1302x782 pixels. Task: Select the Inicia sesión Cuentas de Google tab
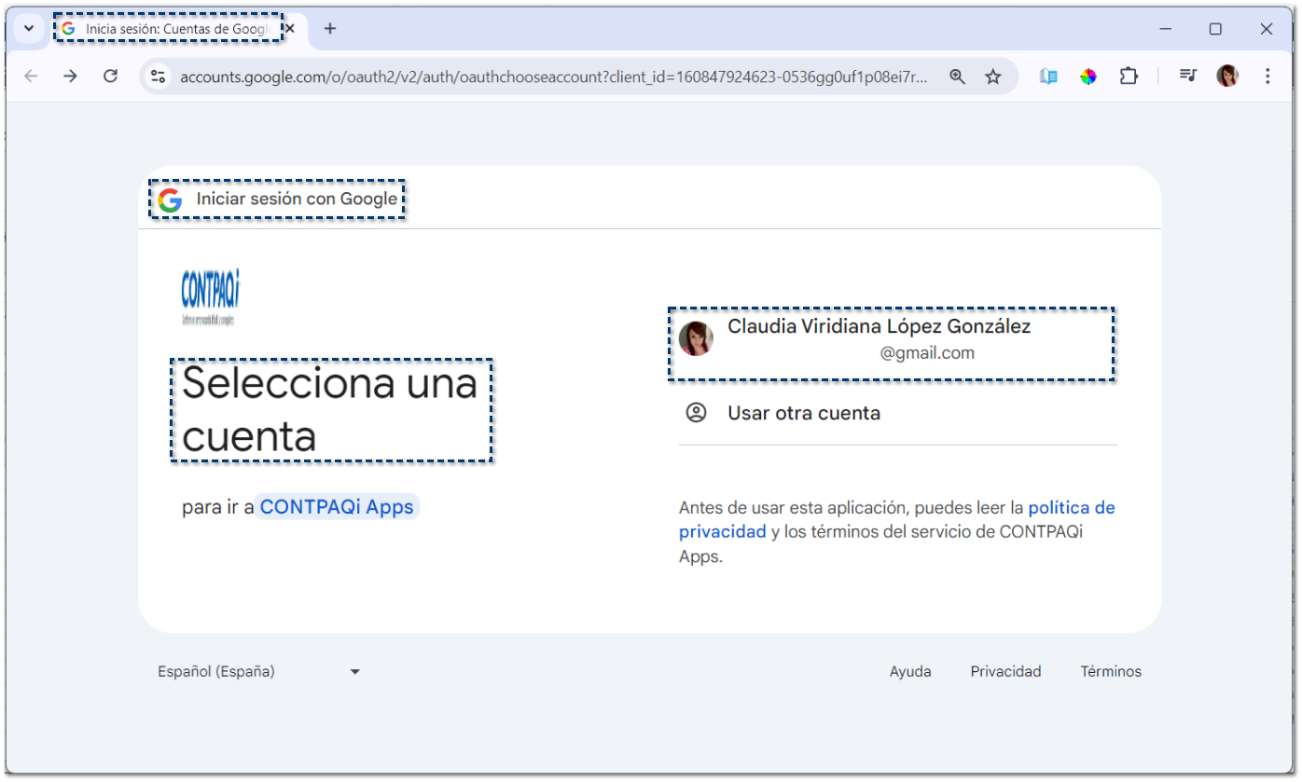click(168, 29)
